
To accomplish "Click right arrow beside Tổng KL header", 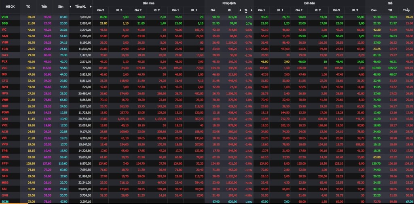I will tap(91, 6).
